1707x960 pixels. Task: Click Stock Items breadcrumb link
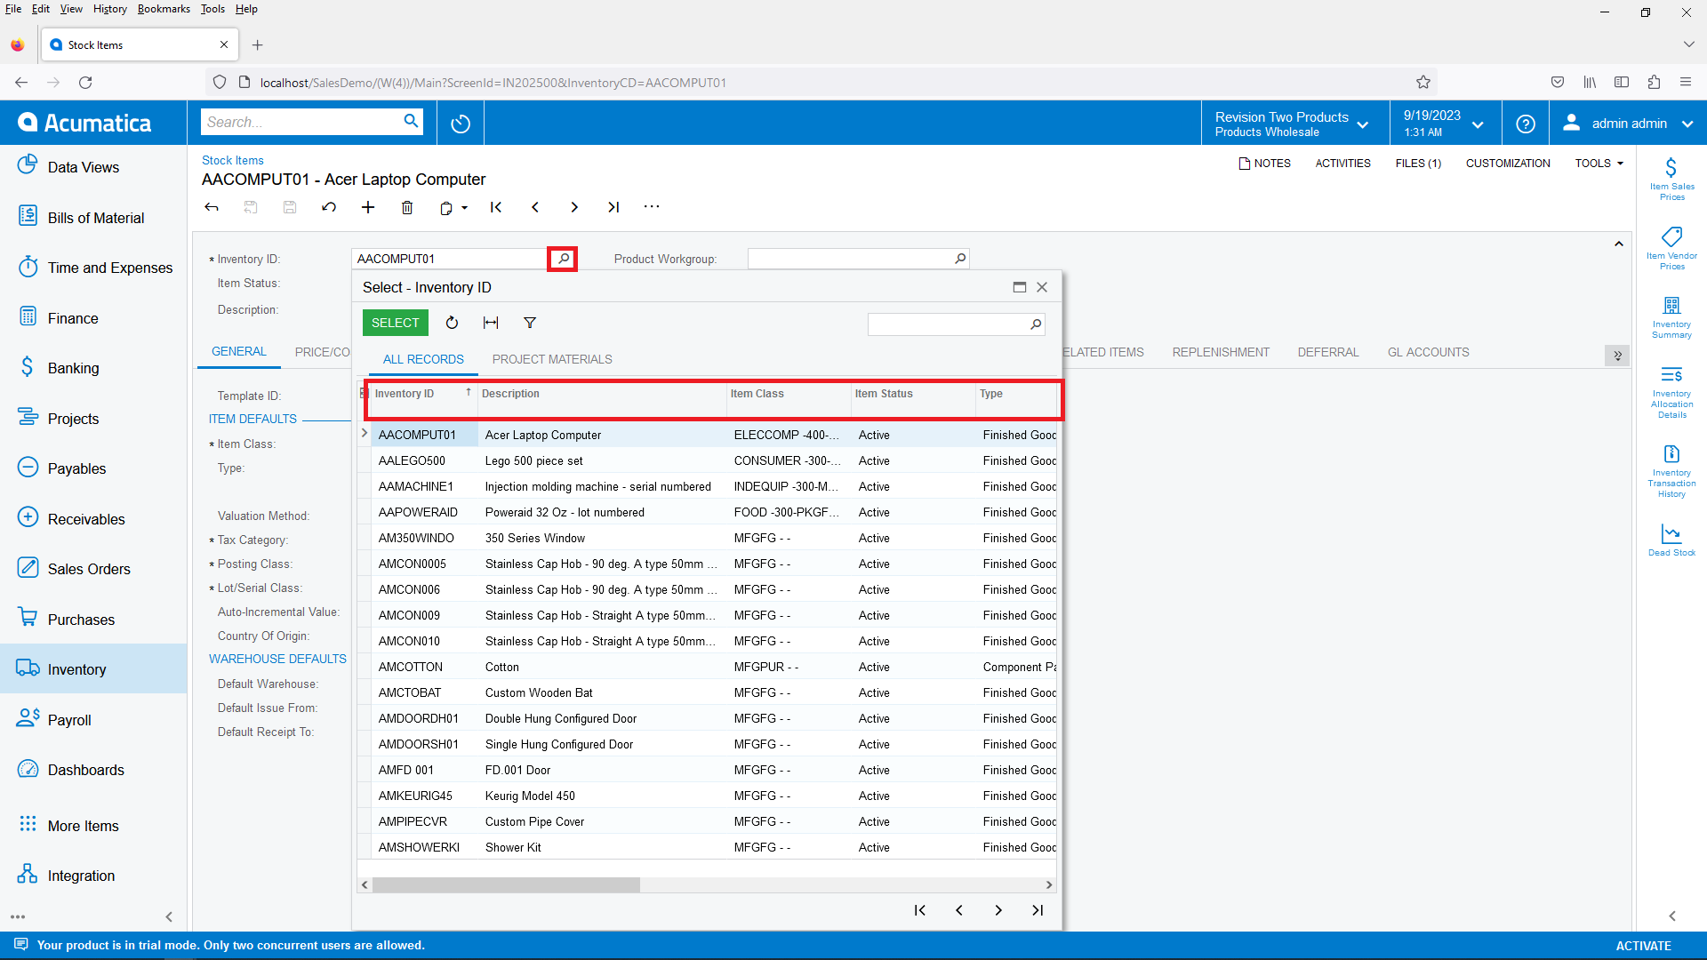click(233, 160)
